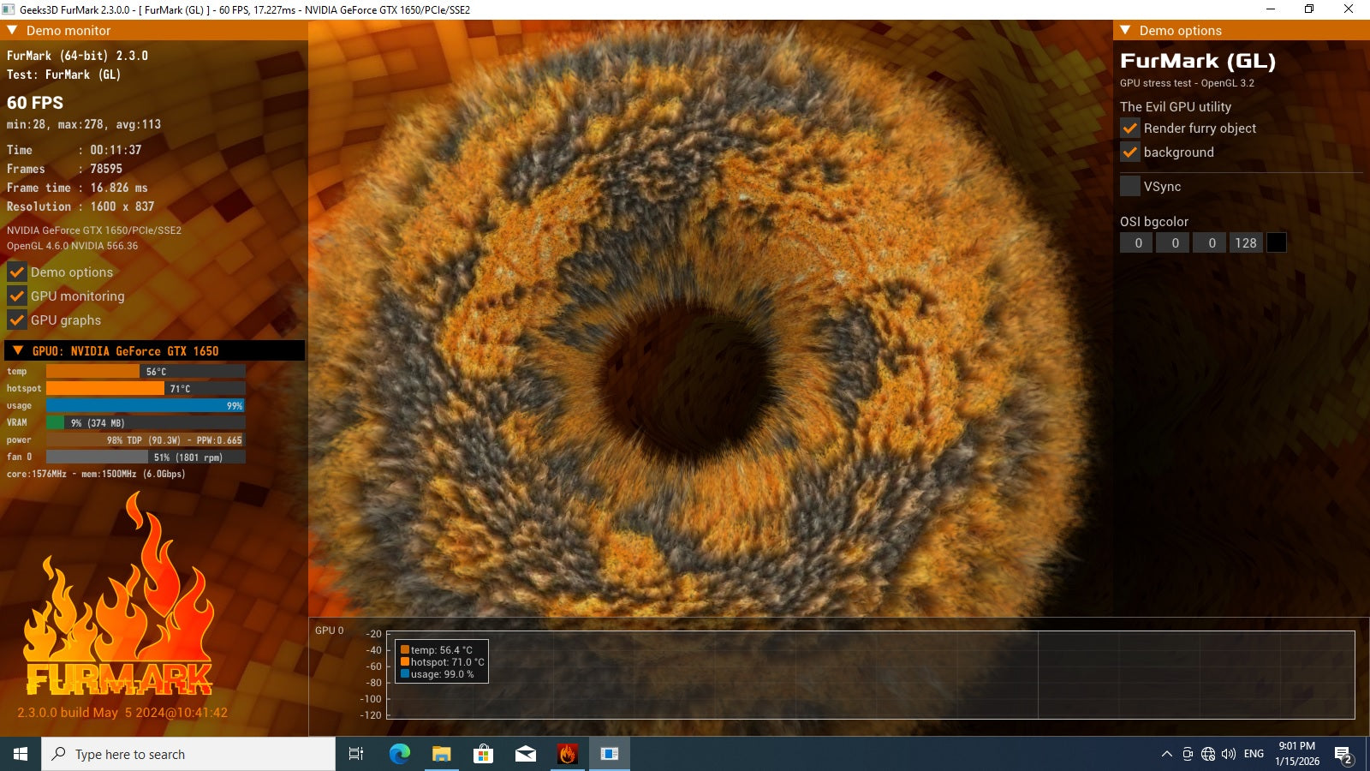Open the volume speaker icon
Image resolution: width=1370 pixels, height=771 pixels.
click(1229, 754)
